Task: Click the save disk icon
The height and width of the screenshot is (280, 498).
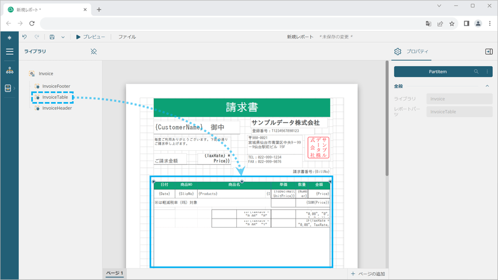Action: point(52,37)
